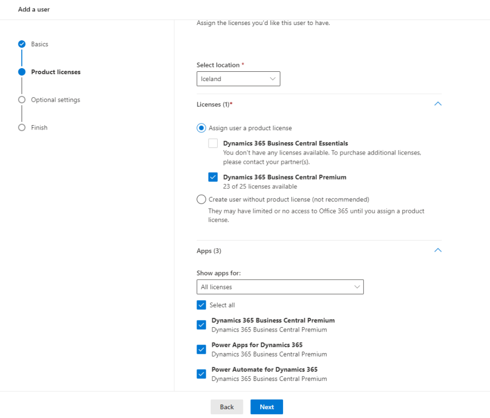Image resolution: width=490 pixels, height=418 pixels.
Task: Click the Back button
Action: (x=226, y=407)
